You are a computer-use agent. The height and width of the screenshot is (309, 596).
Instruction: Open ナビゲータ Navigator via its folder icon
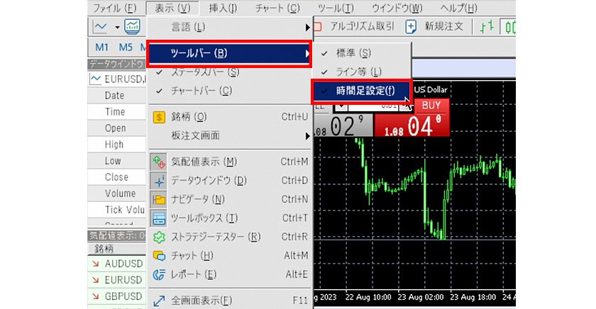159,199
